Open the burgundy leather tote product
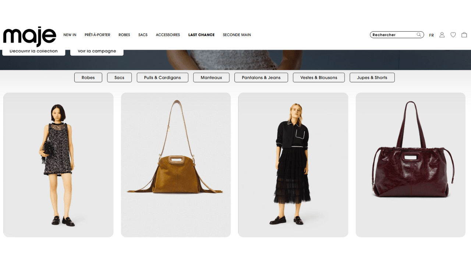 point(410,165)
